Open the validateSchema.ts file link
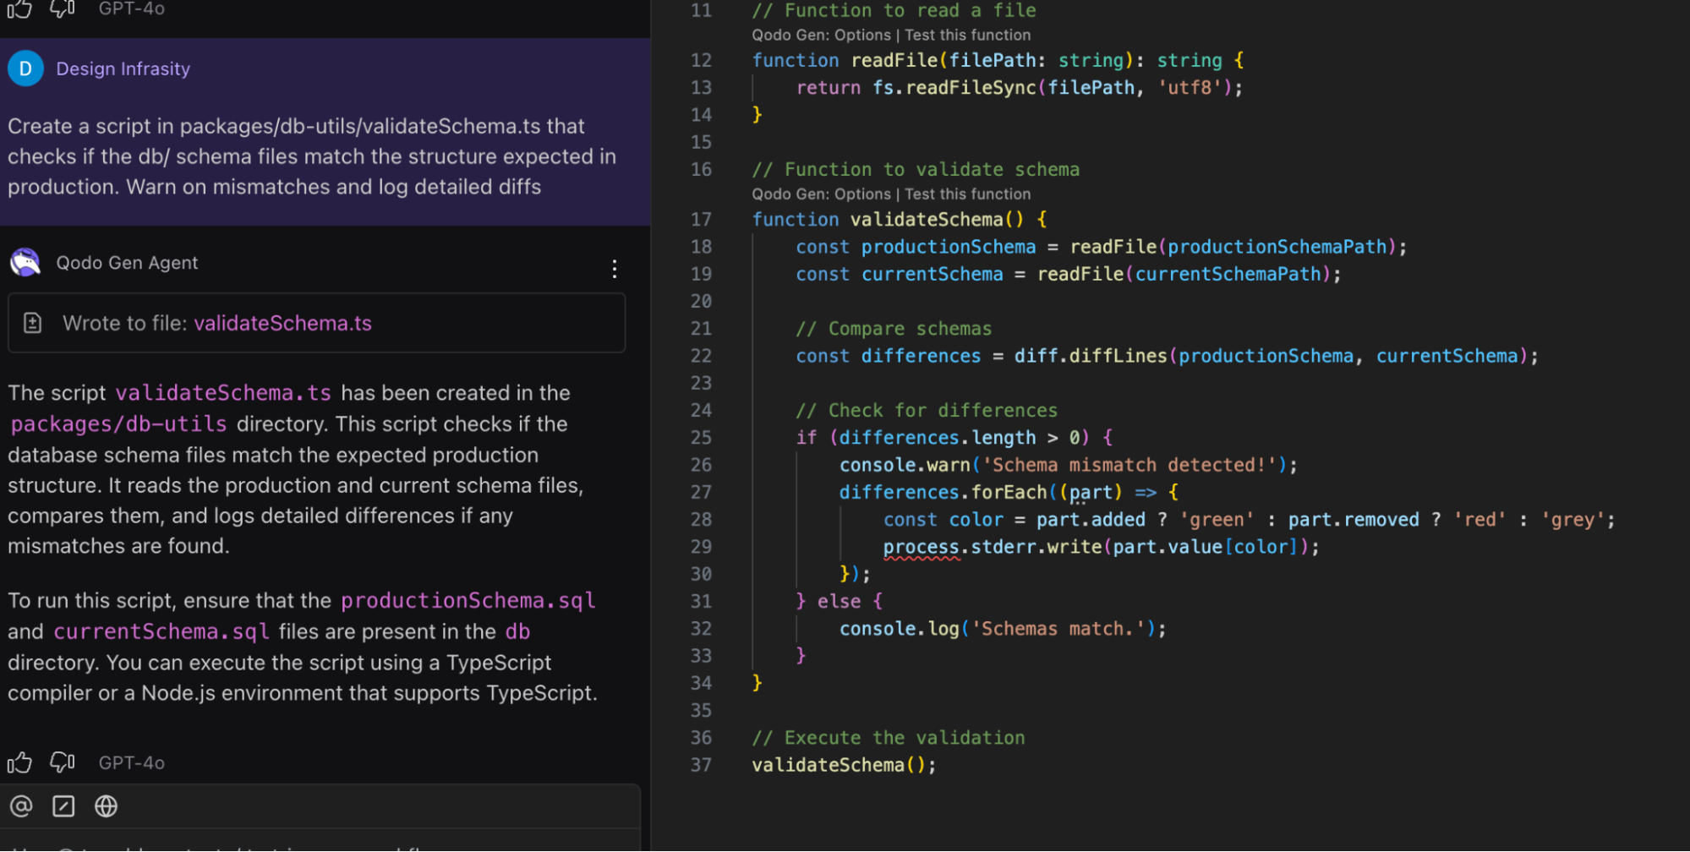This screenshot has width=1690, height=852. click(282, 323)
